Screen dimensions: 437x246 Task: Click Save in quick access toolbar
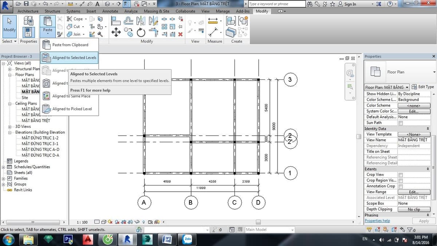point(26,4)
